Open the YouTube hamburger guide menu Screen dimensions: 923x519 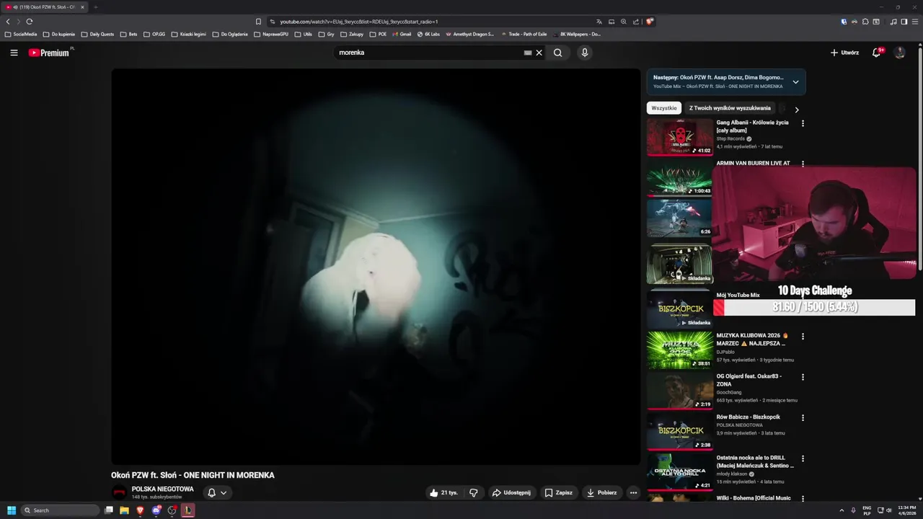coord(14,53)
